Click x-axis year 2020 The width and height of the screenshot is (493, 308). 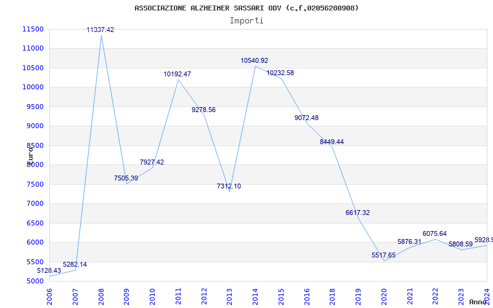[x=384, y=297]
